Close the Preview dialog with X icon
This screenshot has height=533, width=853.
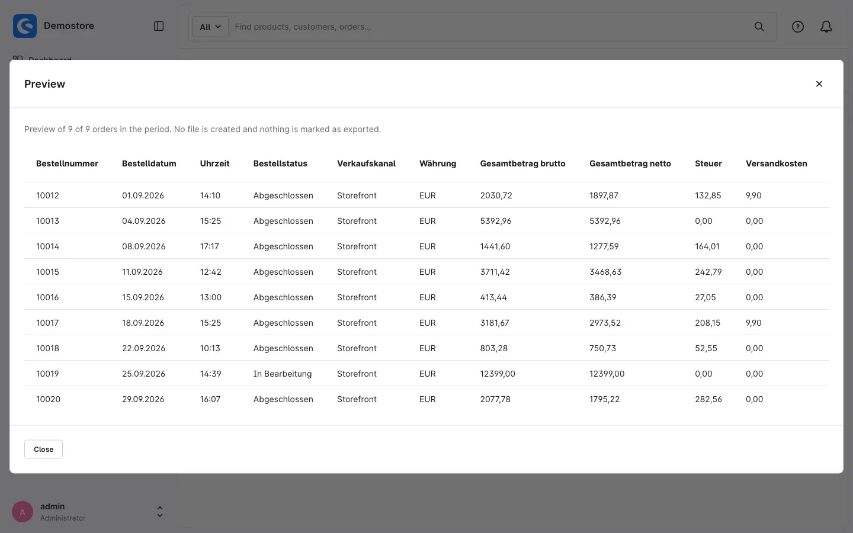point(819,84)
